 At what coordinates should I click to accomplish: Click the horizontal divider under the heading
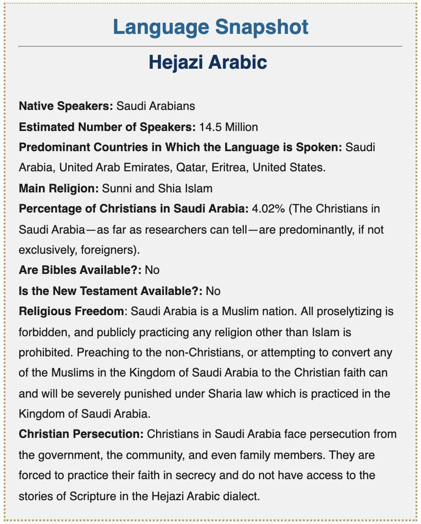point(210,46)
